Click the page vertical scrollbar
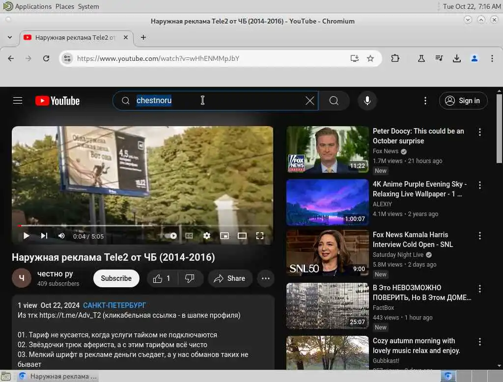Screen dimensions: 503x382 pos(499,128)
